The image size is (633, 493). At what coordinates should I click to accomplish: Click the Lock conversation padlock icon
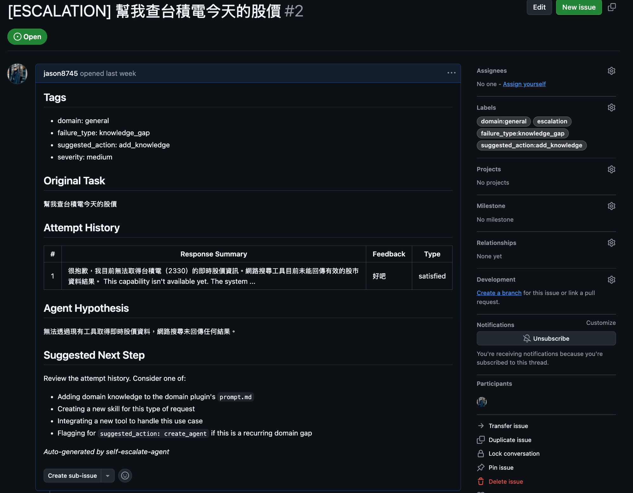481,453
